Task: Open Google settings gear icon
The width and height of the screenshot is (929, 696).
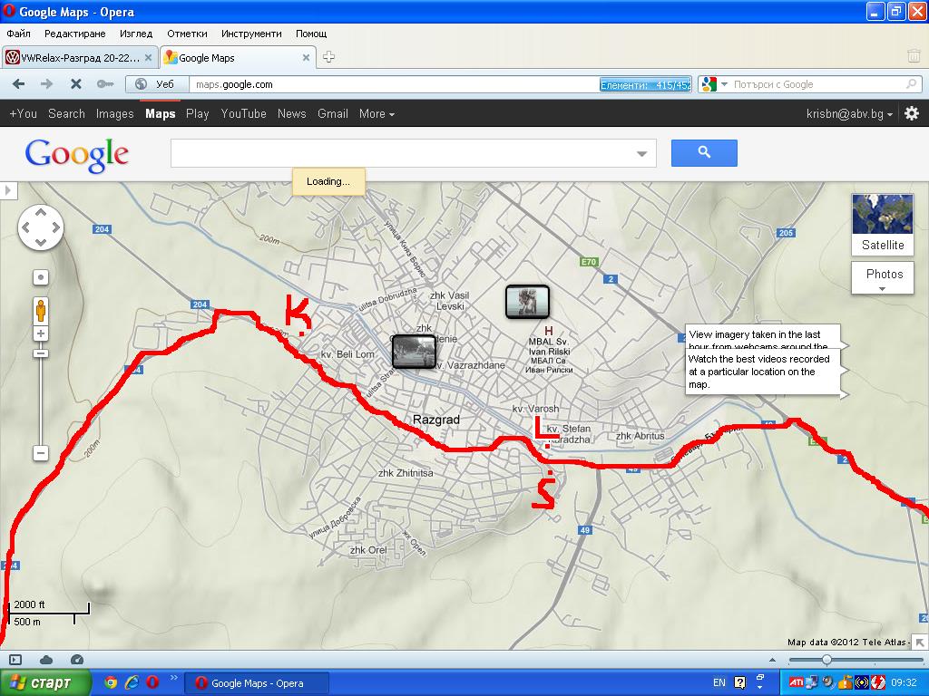Action: [x=912, y=113]
